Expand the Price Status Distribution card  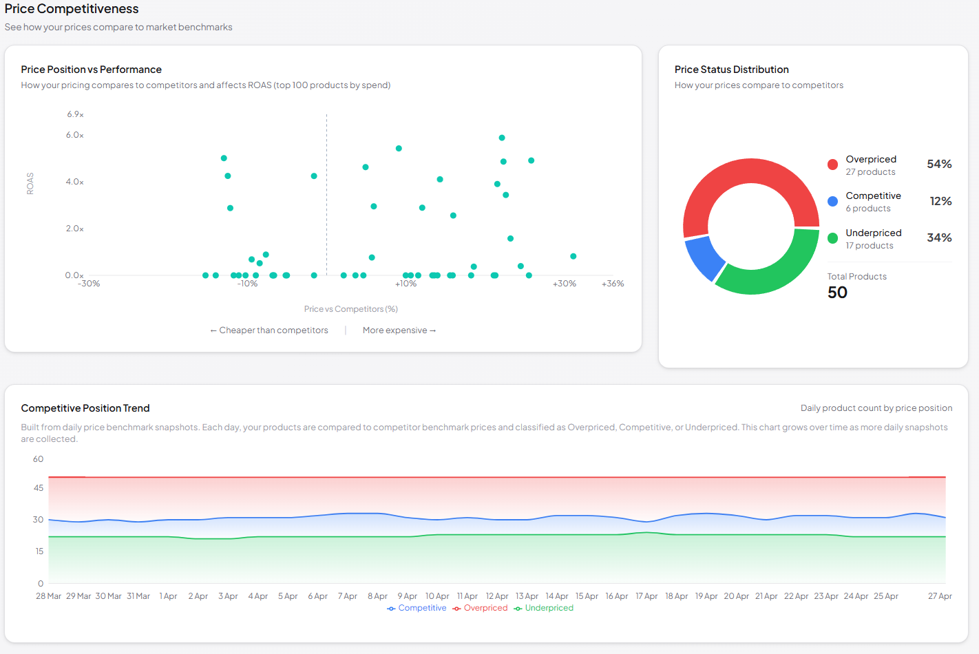731,70
